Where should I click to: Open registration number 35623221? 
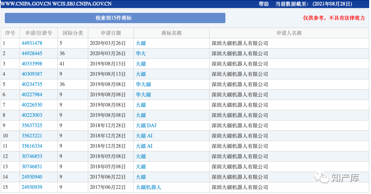point(32,136)
